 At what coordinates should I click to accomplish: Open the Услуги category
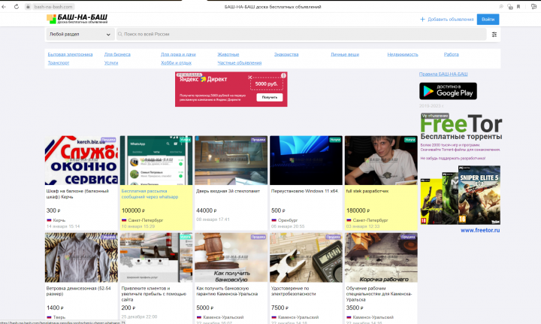tap(111, 63)
